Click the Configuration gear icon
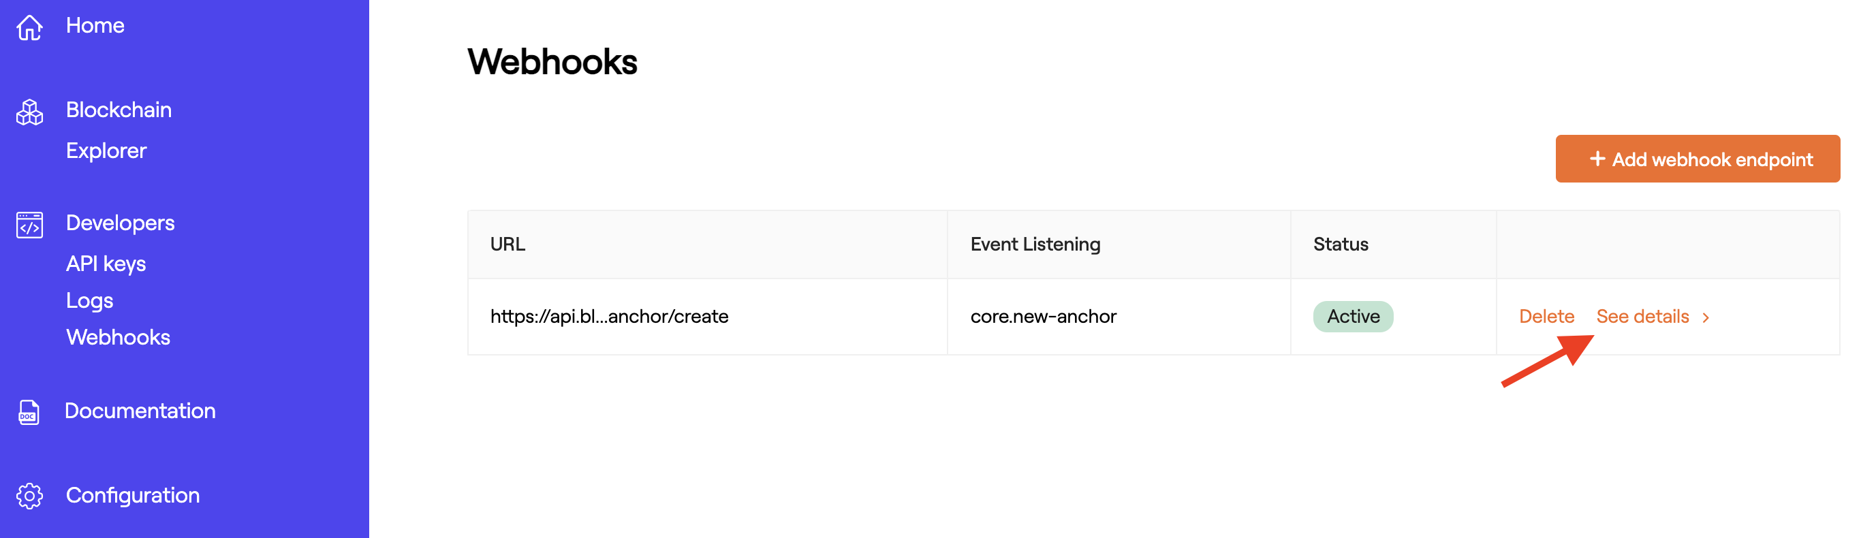Image resolution: width=1876 pixels, height=538 pixels. (x=29, y=496)
